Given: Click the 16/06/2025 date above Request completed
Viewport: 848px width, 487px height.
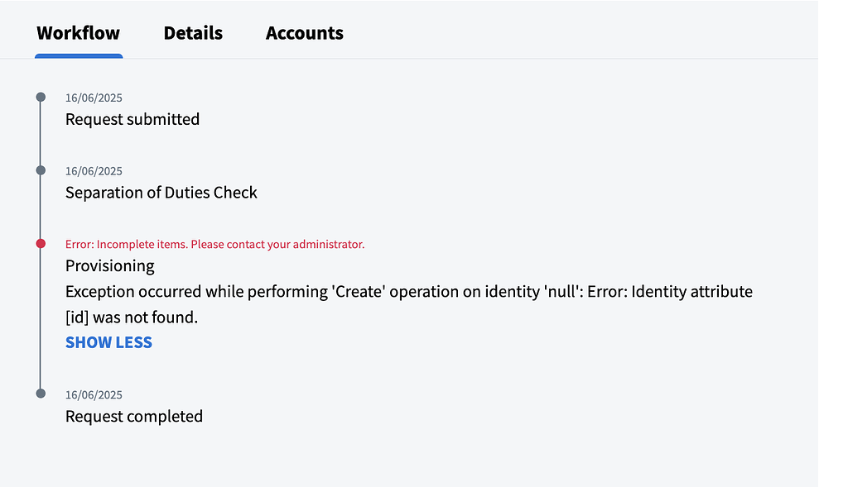Looking at the screenshot, I should 94,394.
